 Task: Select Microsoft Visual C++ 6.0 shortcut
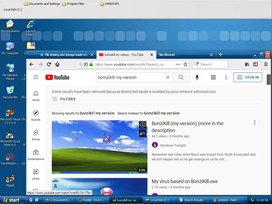pyautogui.click(x=10, y=117)
